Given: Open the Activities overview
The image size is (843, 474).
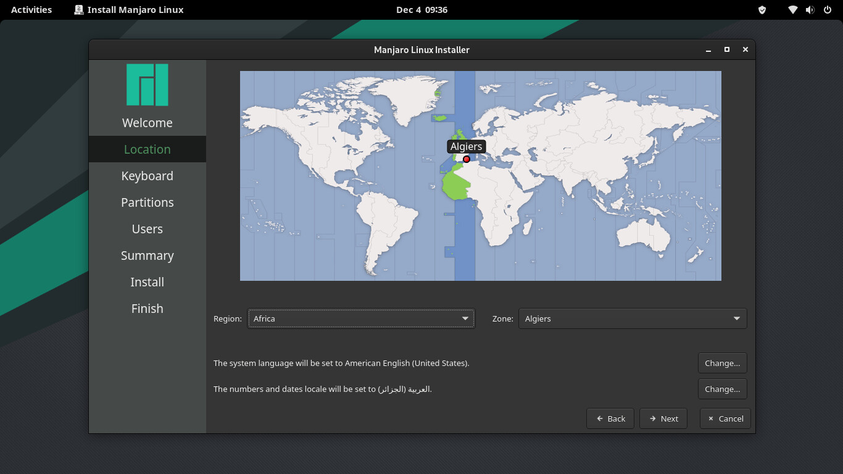Looking at the screenshot, I should tap(31, 10).
